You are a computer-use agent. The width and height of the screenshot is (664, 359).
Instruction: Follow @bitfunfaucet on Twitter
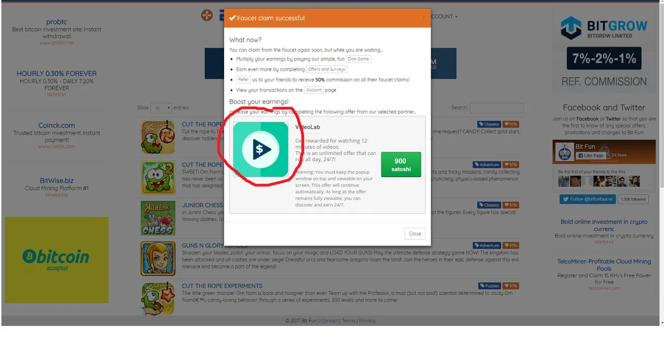pyautogui.click(x=588, y=199)
